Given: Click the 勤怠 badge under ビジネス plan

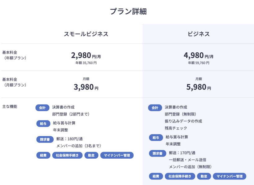Looking at the screenshot, I should pyautogui.click(x=204, y=176).
